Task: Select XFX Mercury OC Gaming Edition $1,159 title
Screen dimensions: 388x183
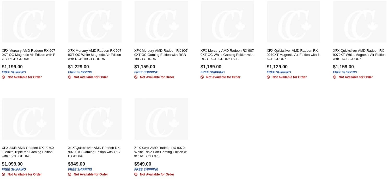Action: 161,55
